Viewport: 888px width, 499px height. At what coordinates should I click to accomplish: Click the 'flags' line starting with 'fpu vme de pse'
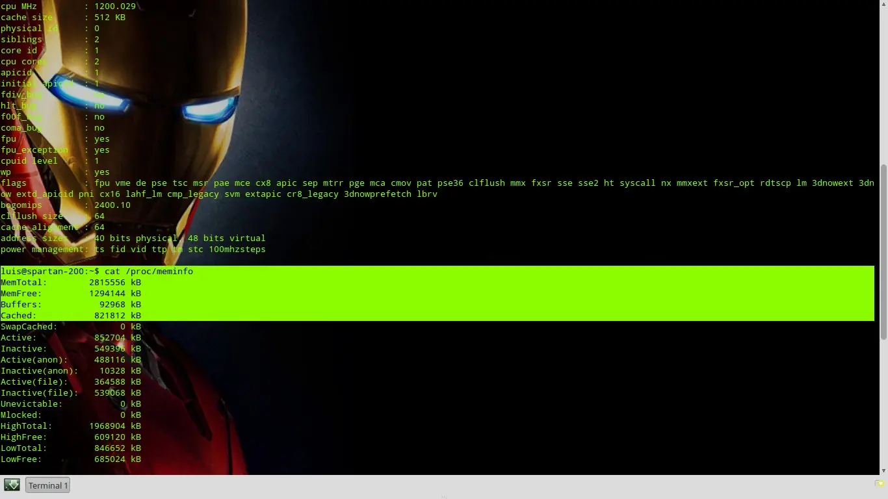point(437,183)
